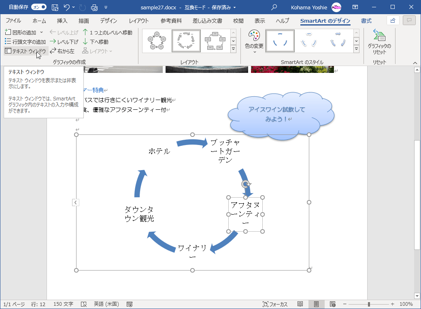Image resolution: width=421 pixels, height=309 pixels.
Task: Click グラフィックのリセット to reset the graphic
Action: [379, 41]
